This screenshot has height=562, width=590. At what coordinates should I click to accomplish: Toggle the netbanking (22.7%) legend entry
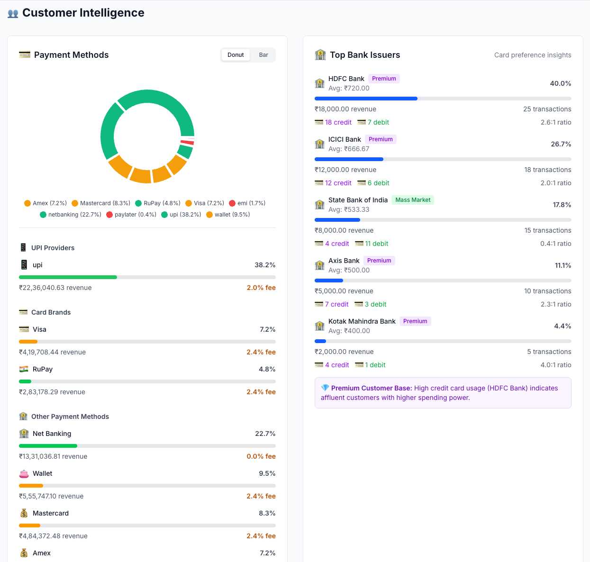71,214
